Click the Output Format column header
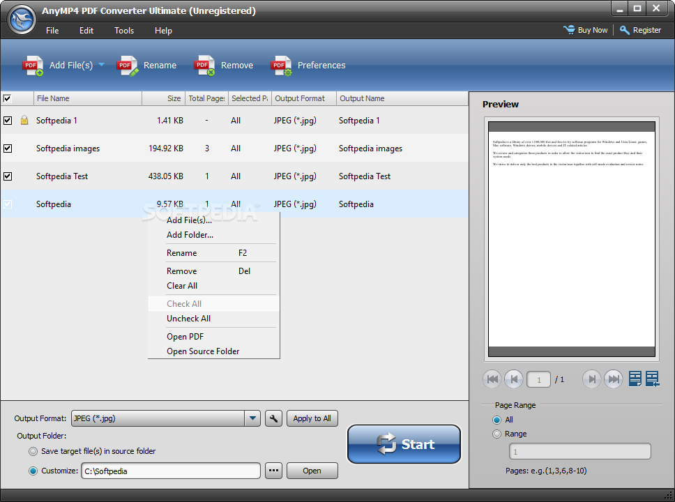 (x=304, y=98)
